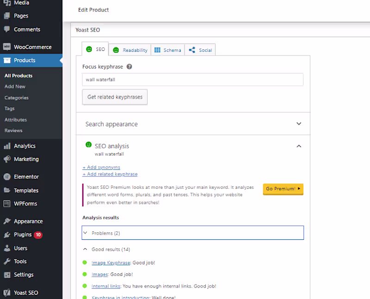Click the Templates folder icon
Image resolution: width=370 pixels, height=299 pixels.
pos(7,190)
